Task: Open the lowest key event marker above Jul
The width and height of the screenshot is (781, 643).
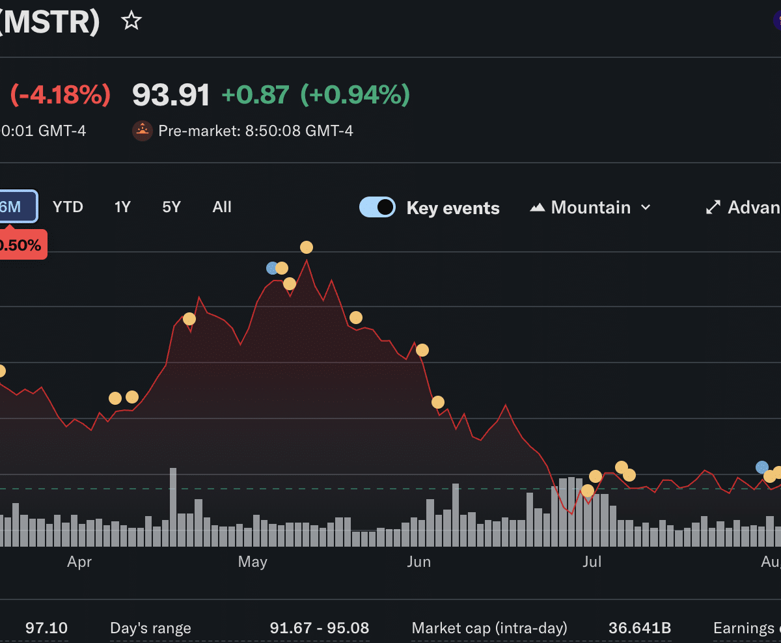Action: [x=588, y=491]
